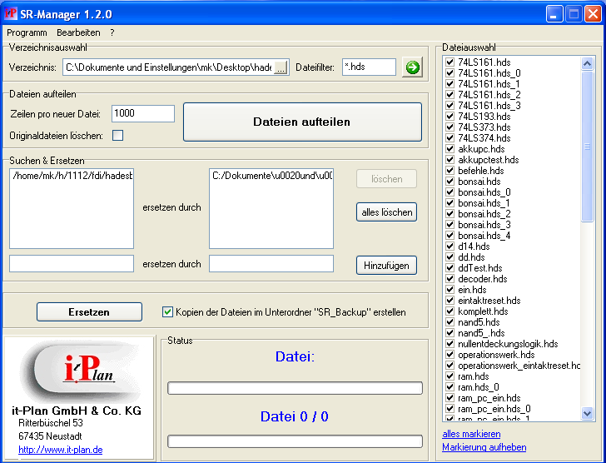The width and height of the screenshot is (606, 463).
Task: Open directory browse '...' button
Action: (x=281, y=67)
